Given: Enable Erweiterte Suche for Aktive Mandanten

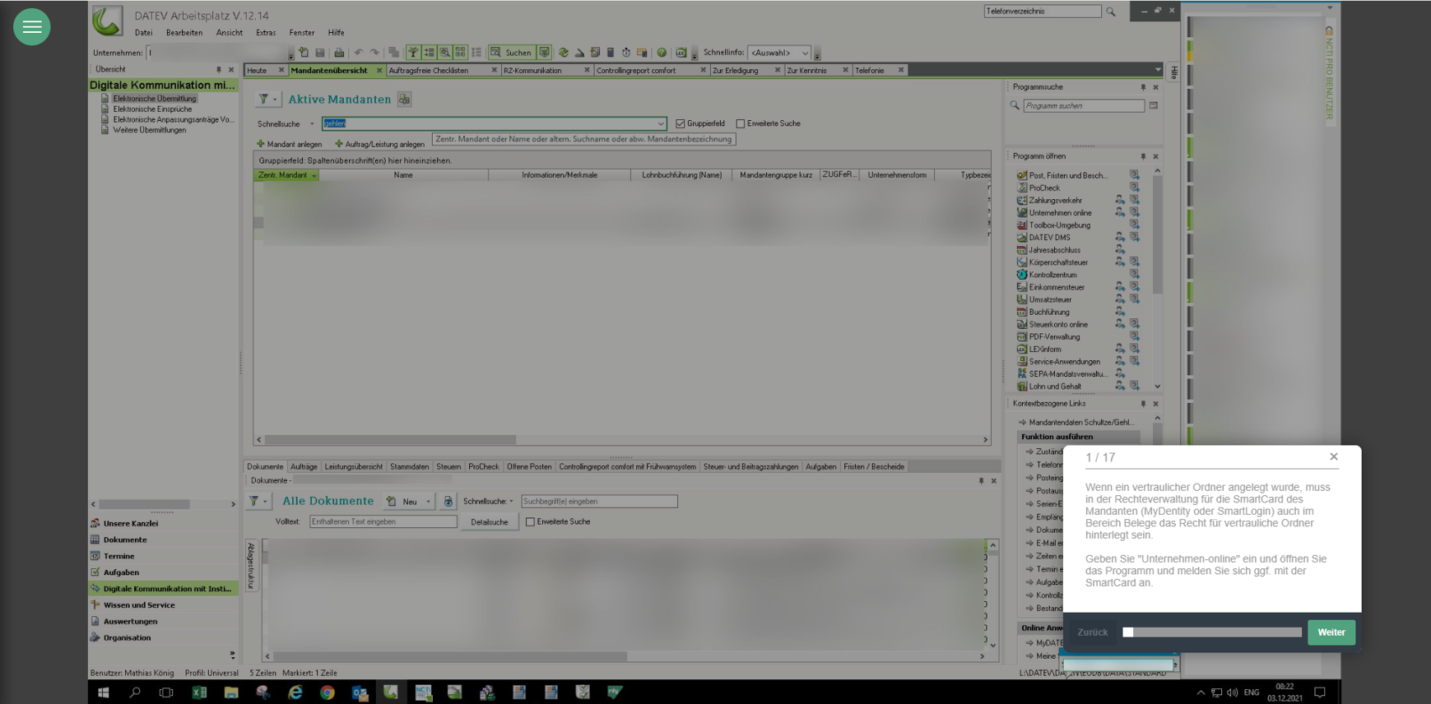Looking at the screenshot, I should 741,124.
